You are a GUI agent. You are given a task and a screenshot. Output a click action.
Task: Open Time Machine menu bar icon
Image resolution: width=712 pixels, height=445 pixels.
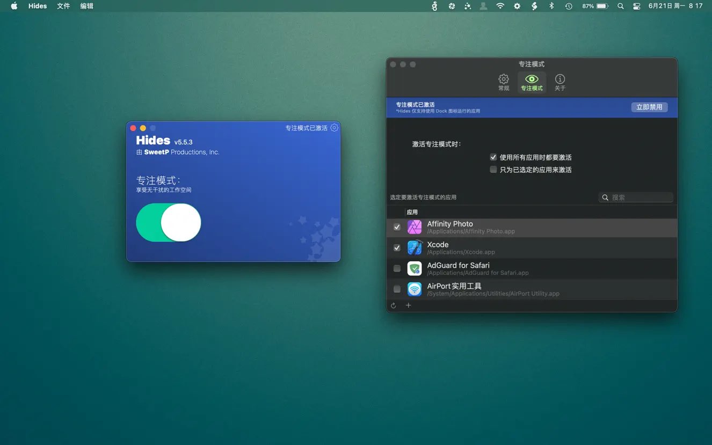tap(569, 6)
